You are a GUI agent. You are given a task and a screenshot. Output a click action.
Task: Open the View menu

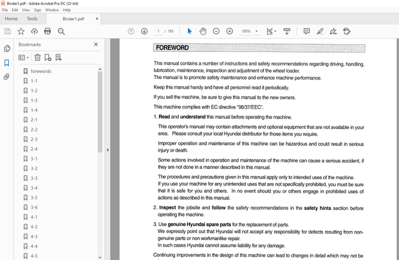pos(26,10)
